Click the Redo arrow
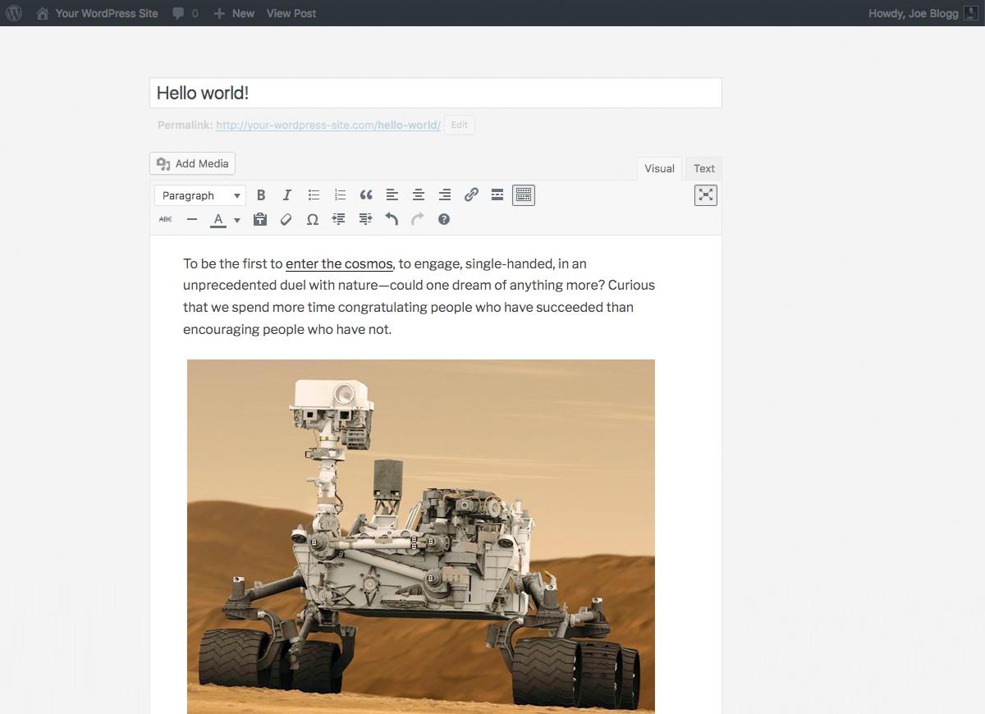The image size is (985, 714). pos(418,219)
